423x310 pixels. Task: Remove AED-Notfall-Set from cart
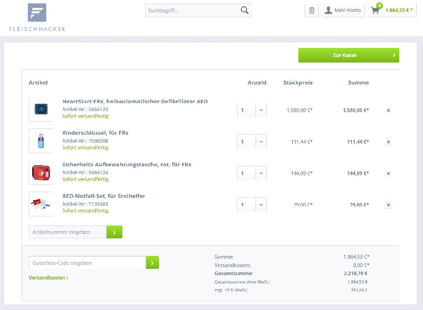point(388,205)
